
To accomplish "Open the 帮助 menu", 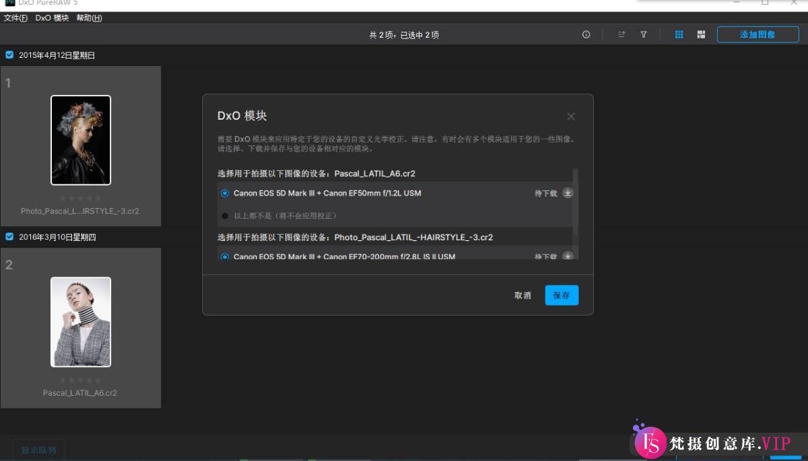I will pos(89,18).
